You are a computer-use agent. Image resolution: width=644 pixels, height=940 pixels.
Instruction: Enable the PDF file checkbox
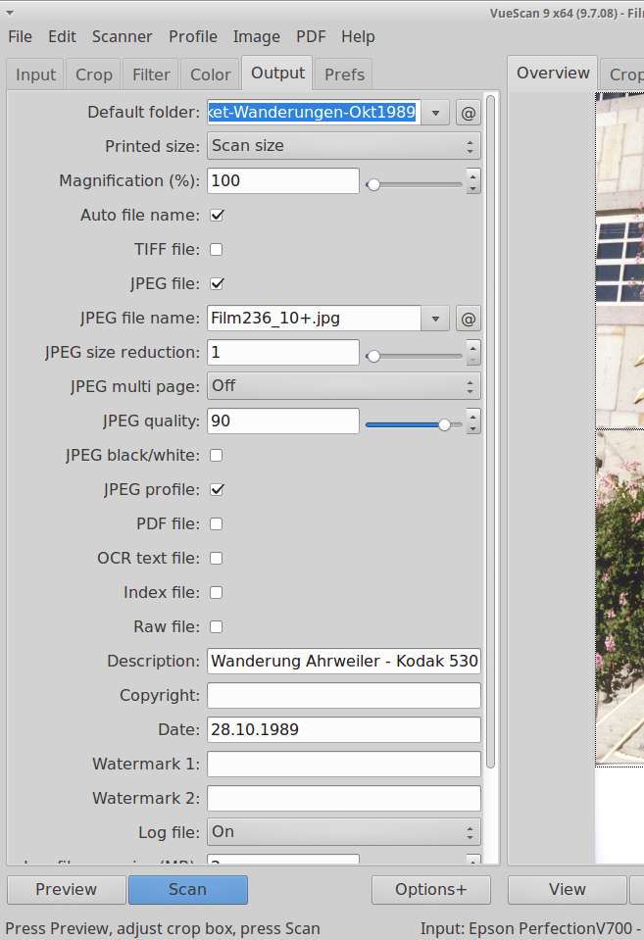tap(217, 524)
